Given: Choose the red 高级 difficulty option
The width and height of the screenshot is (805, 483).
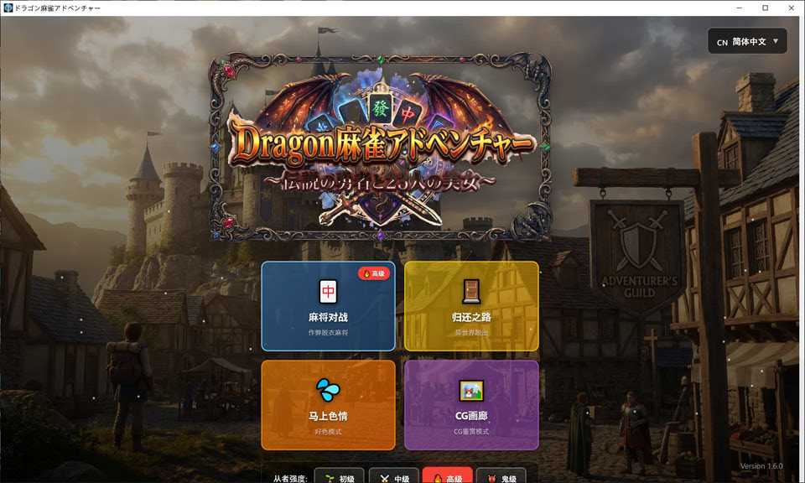Looking at the screenshot, I should coord(447,477).
